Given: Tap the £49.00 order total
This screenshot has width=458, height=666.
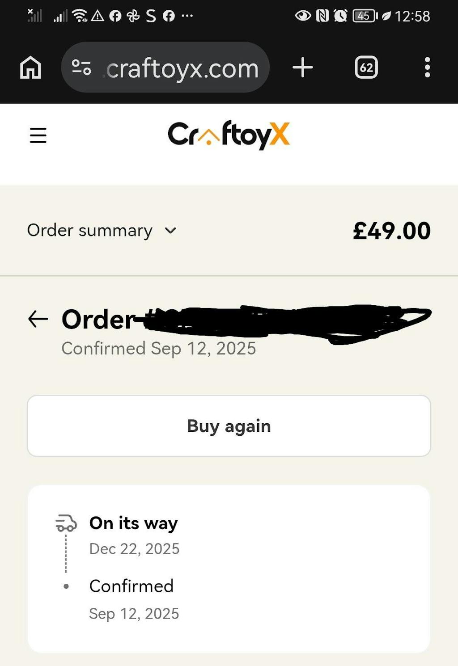Looking at the screenshot, I should [391, 231].
